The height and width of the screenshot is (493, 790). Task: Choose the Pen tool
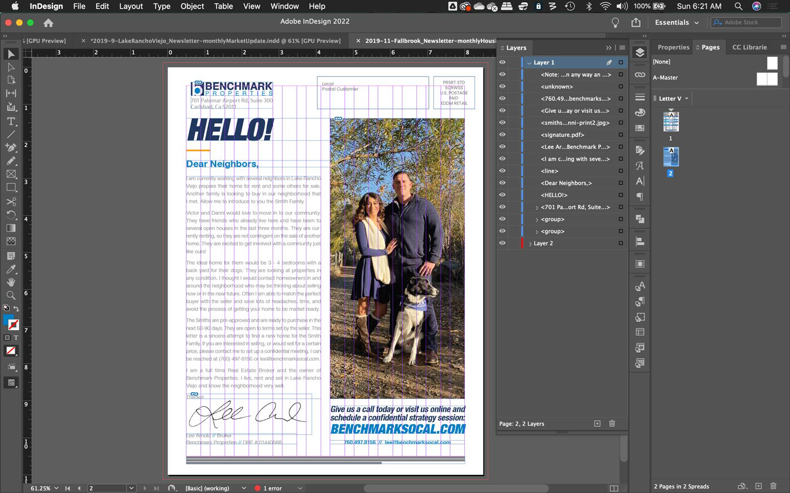[x=11, y=148]
